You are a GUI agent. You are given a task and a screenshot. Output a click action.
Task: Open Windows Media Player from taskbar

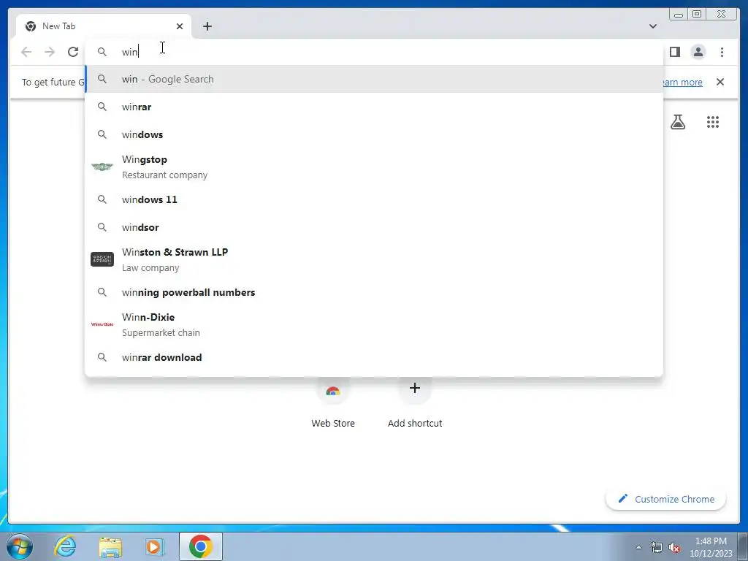click(x=154, y=546)
